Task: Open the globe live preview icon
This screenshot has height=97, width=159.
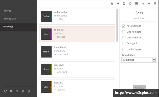Action: [x=23, y=91]
